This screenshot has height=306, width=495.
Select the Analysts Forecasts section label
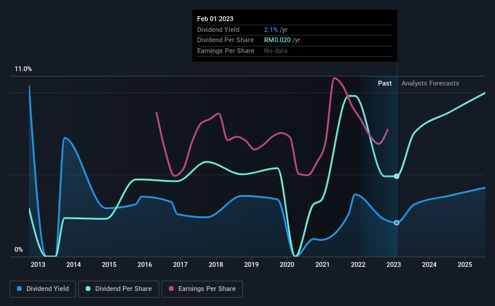coord(430,83)
